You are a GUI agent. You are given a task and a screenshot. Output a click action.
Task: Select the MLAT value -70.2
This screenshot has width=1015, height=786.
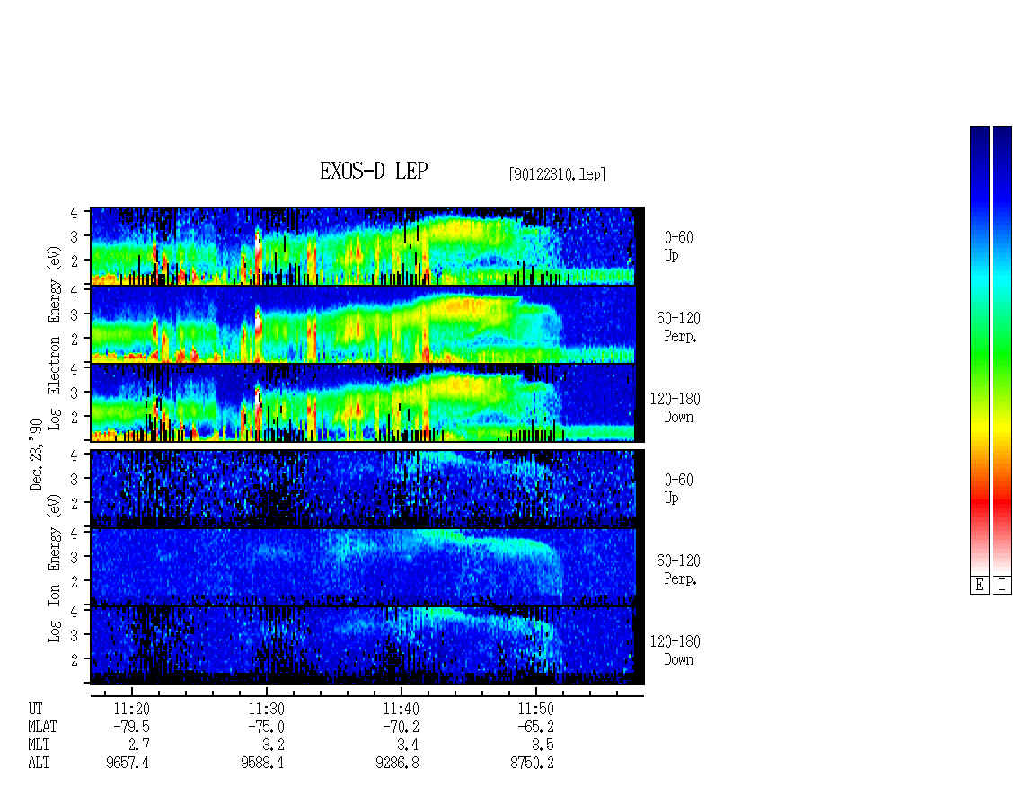click(401, 727)
